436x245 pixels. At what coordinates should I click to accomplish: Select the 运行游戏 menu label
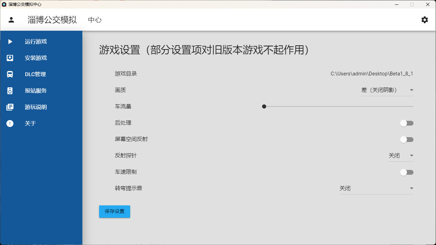(x=36, y=42)
